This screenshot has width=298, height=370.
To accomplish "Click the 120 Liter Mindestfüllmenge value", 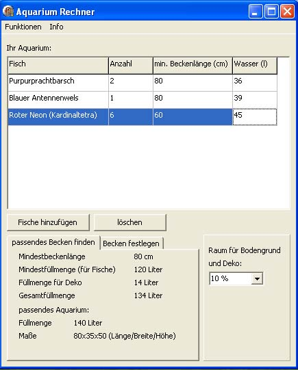I will (148, 269).
